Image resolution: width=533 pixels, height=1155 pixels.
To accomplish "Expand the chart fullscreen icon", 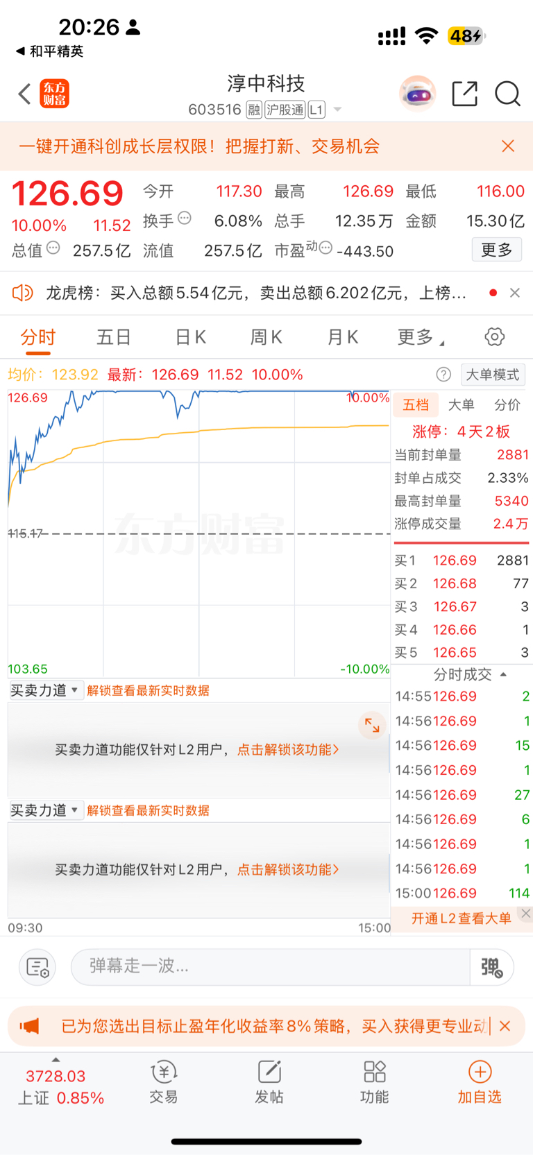I will coord(372,726).
